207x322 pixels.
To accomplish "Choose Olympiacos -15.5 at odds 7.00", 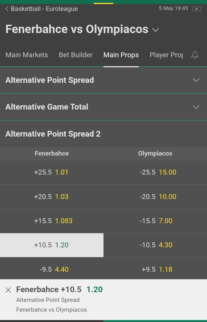I will (155, 221).
